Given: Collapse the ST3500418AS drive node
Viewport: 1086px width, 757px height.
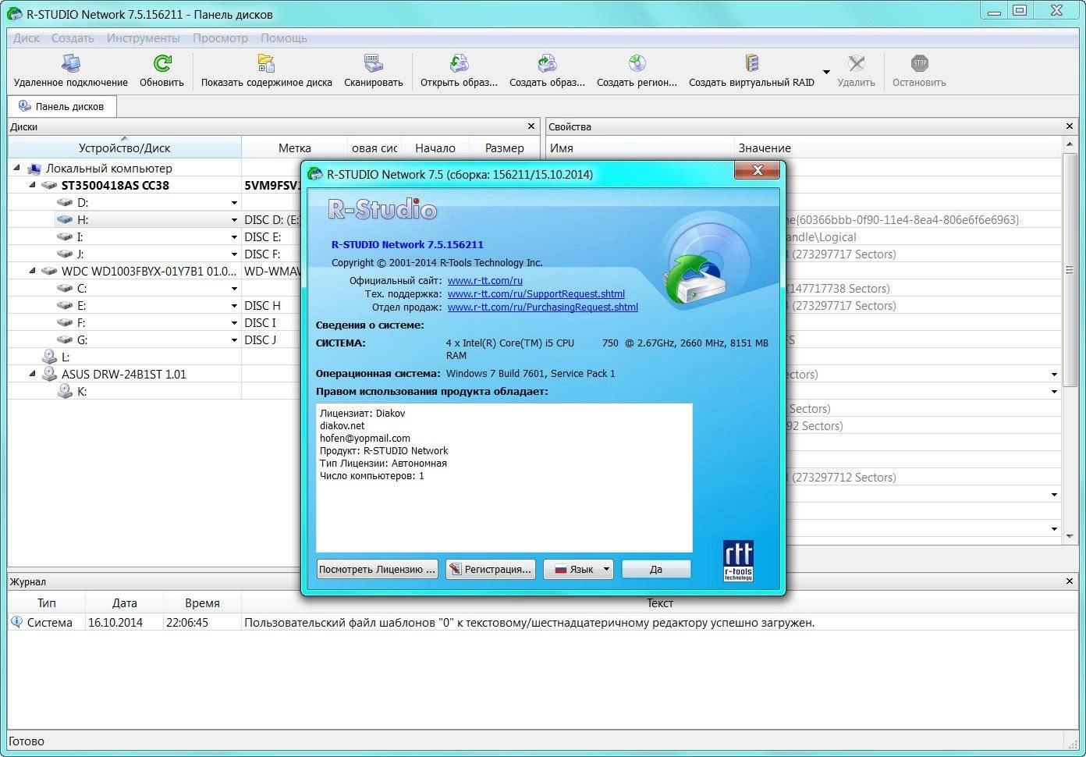Looking at the screenshot, I should pyautogui.click(x=33, y=185).
